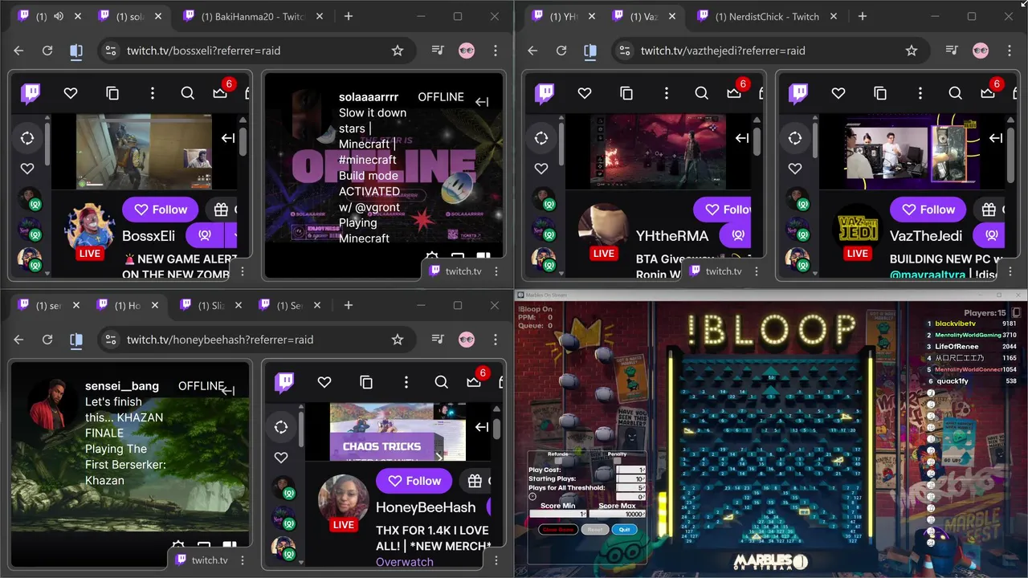This screenshot has width=1028, height=578.
Task: Click the Starting Plays value field
Action: point(630,479)
